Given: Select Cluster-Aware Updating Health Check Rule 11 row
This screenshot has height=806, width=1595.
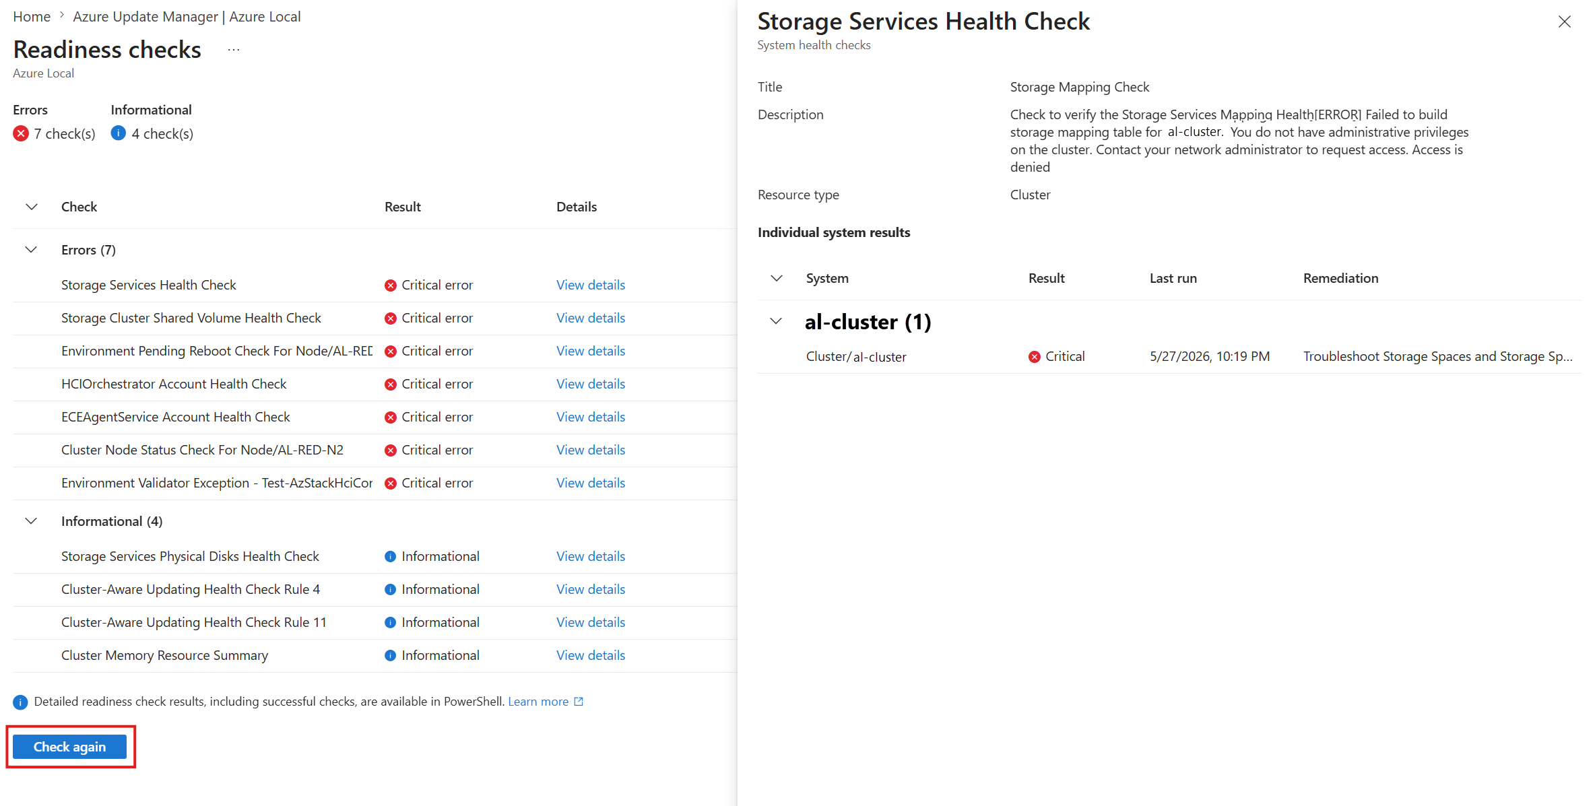Looking at the screenshot, I should pos(375,623).
